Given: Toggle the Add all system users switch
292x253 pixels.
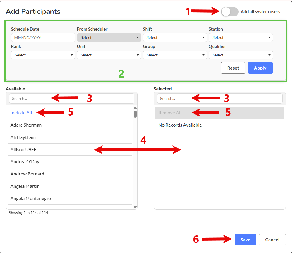Looking at the screenshot, I should click(230, 12).
